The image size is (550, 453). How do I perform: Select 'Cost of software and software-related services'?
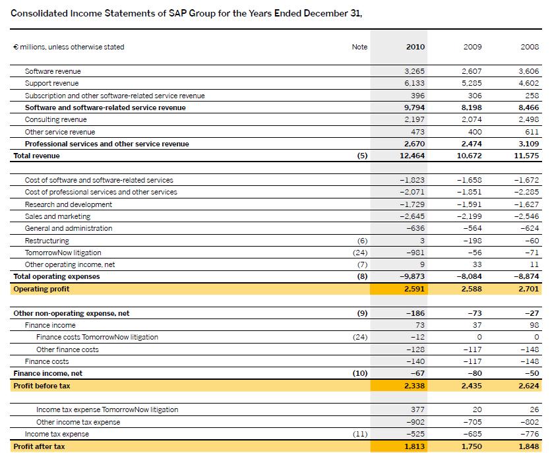coord(99,180)
